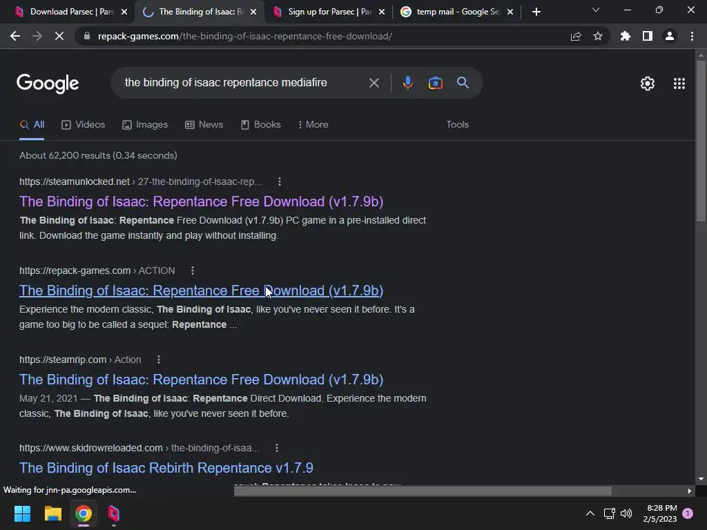
Task: Open the notification count badge
Action: [x=688, y=513]
